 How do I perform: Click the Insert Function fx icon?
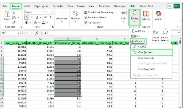tap(37, 33)
